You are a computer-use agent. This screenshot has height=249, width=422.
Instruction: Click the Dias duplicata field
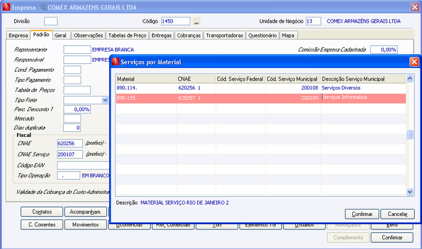(x=72, y=127)
